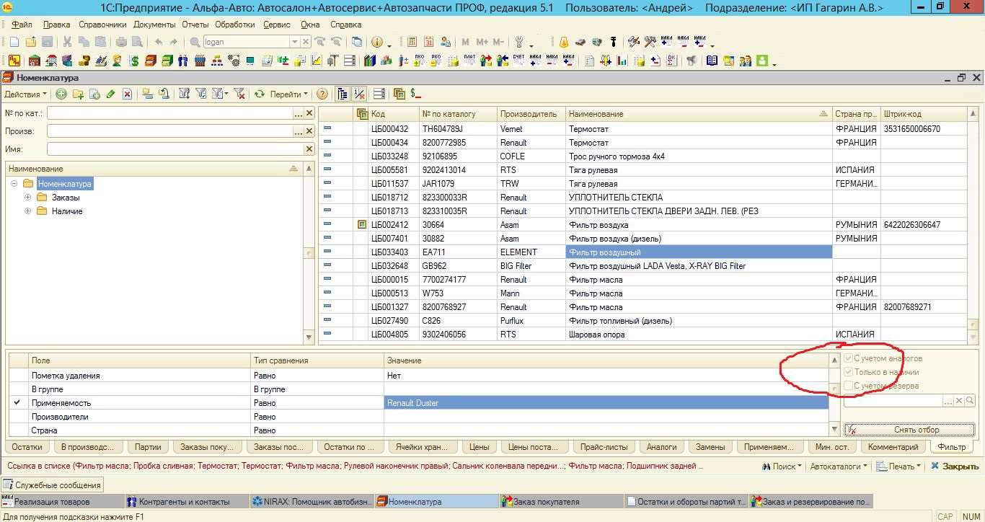
Task: Open the Документы menu
Action: click(155, 25)
